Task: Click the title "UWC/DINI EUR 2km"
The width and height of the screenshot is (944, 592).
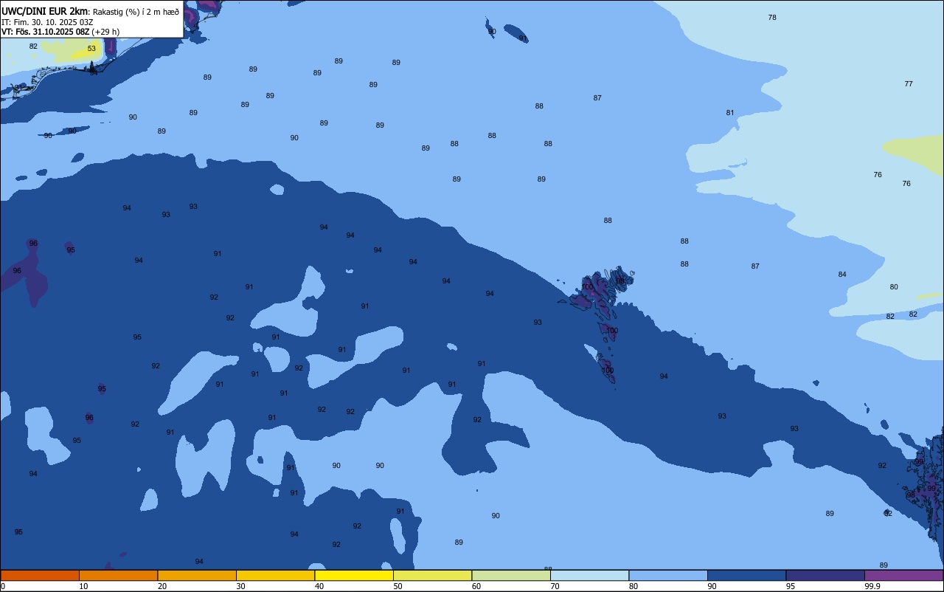Action: [x=45, y=11]
